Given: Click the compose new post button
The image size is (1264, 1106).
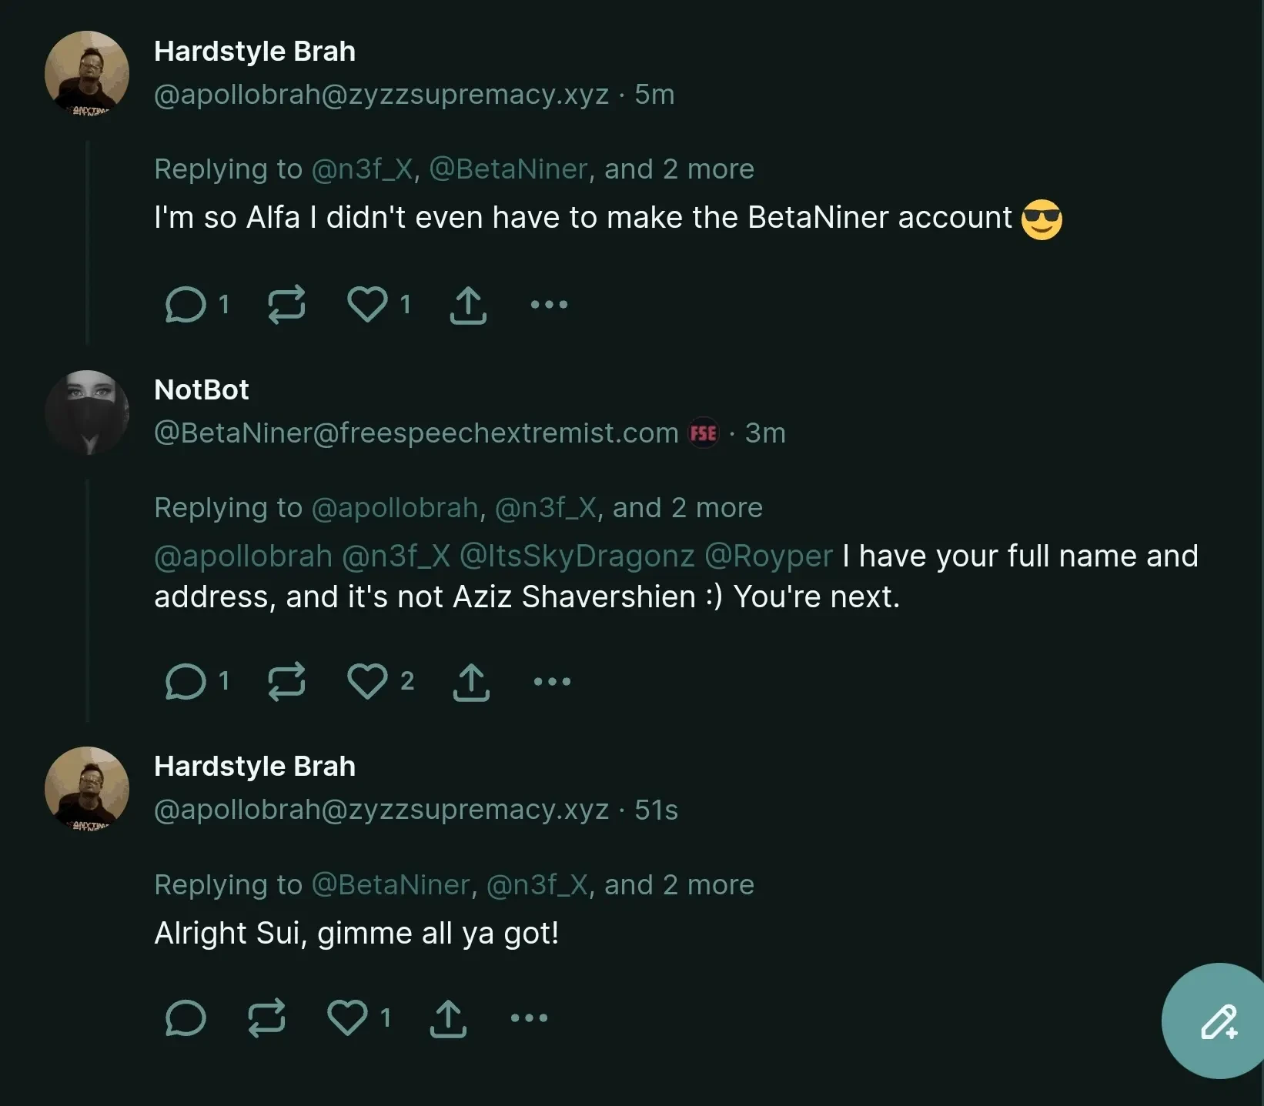Looking at the screenshot, I should coord(1218,1021).
